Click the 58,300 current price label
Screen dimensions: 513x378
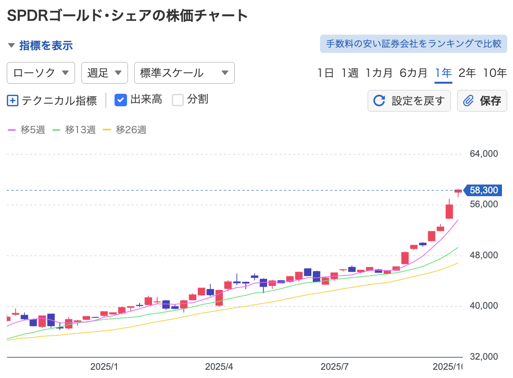(483, 190)
